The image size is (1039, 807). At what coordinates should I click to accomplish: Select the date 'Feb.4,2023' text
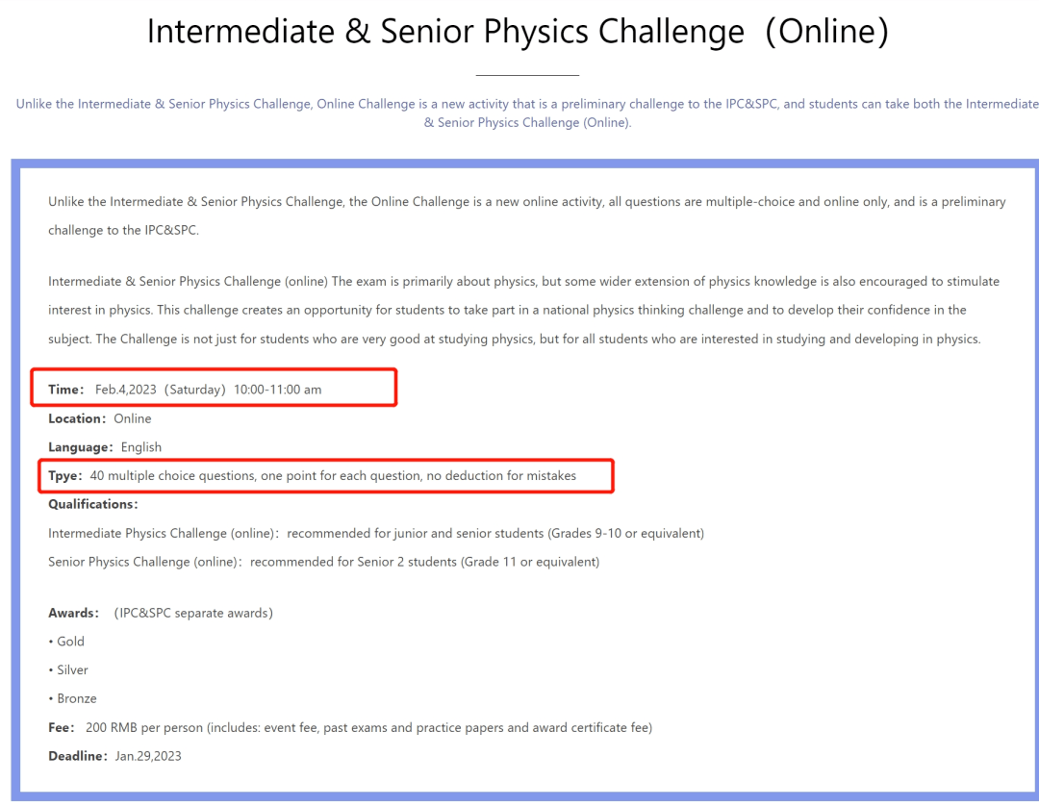click(x=125, y=390)
